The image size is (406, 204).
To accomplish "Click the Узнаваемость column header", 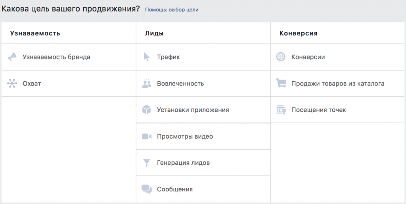I will click(x=35, y=33).
